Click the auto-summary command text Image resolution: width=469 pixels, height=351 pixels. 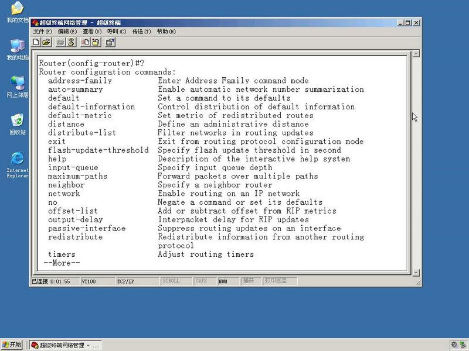(x=76, y=90)
